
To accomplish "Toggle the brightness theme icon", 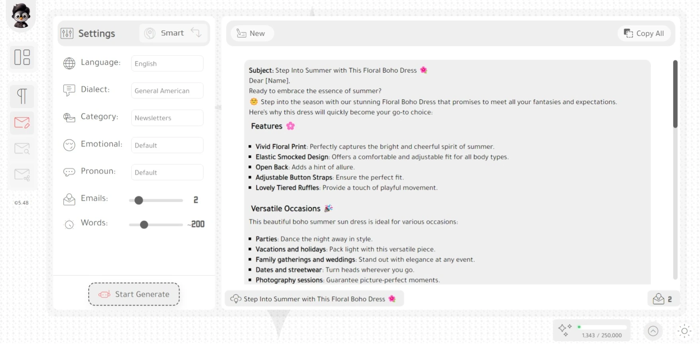I will (684, 331).
